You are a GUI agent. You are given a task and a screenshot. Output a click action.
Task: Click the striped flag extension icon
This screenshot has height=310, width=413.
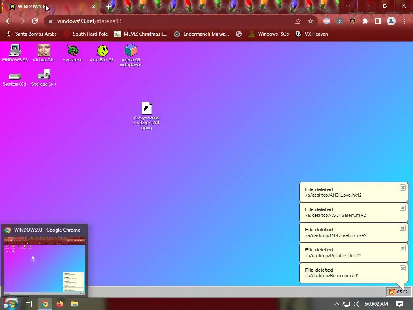[x=327, y=21]
